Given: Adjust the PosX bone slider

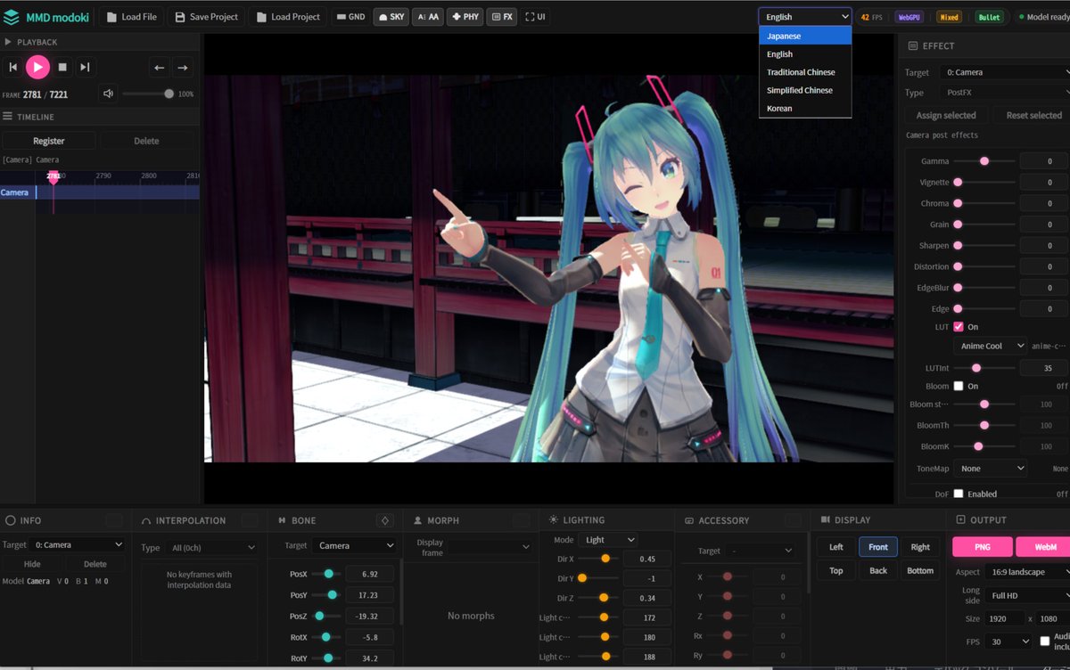Looking at the screenshot, I should coord(328,574).
